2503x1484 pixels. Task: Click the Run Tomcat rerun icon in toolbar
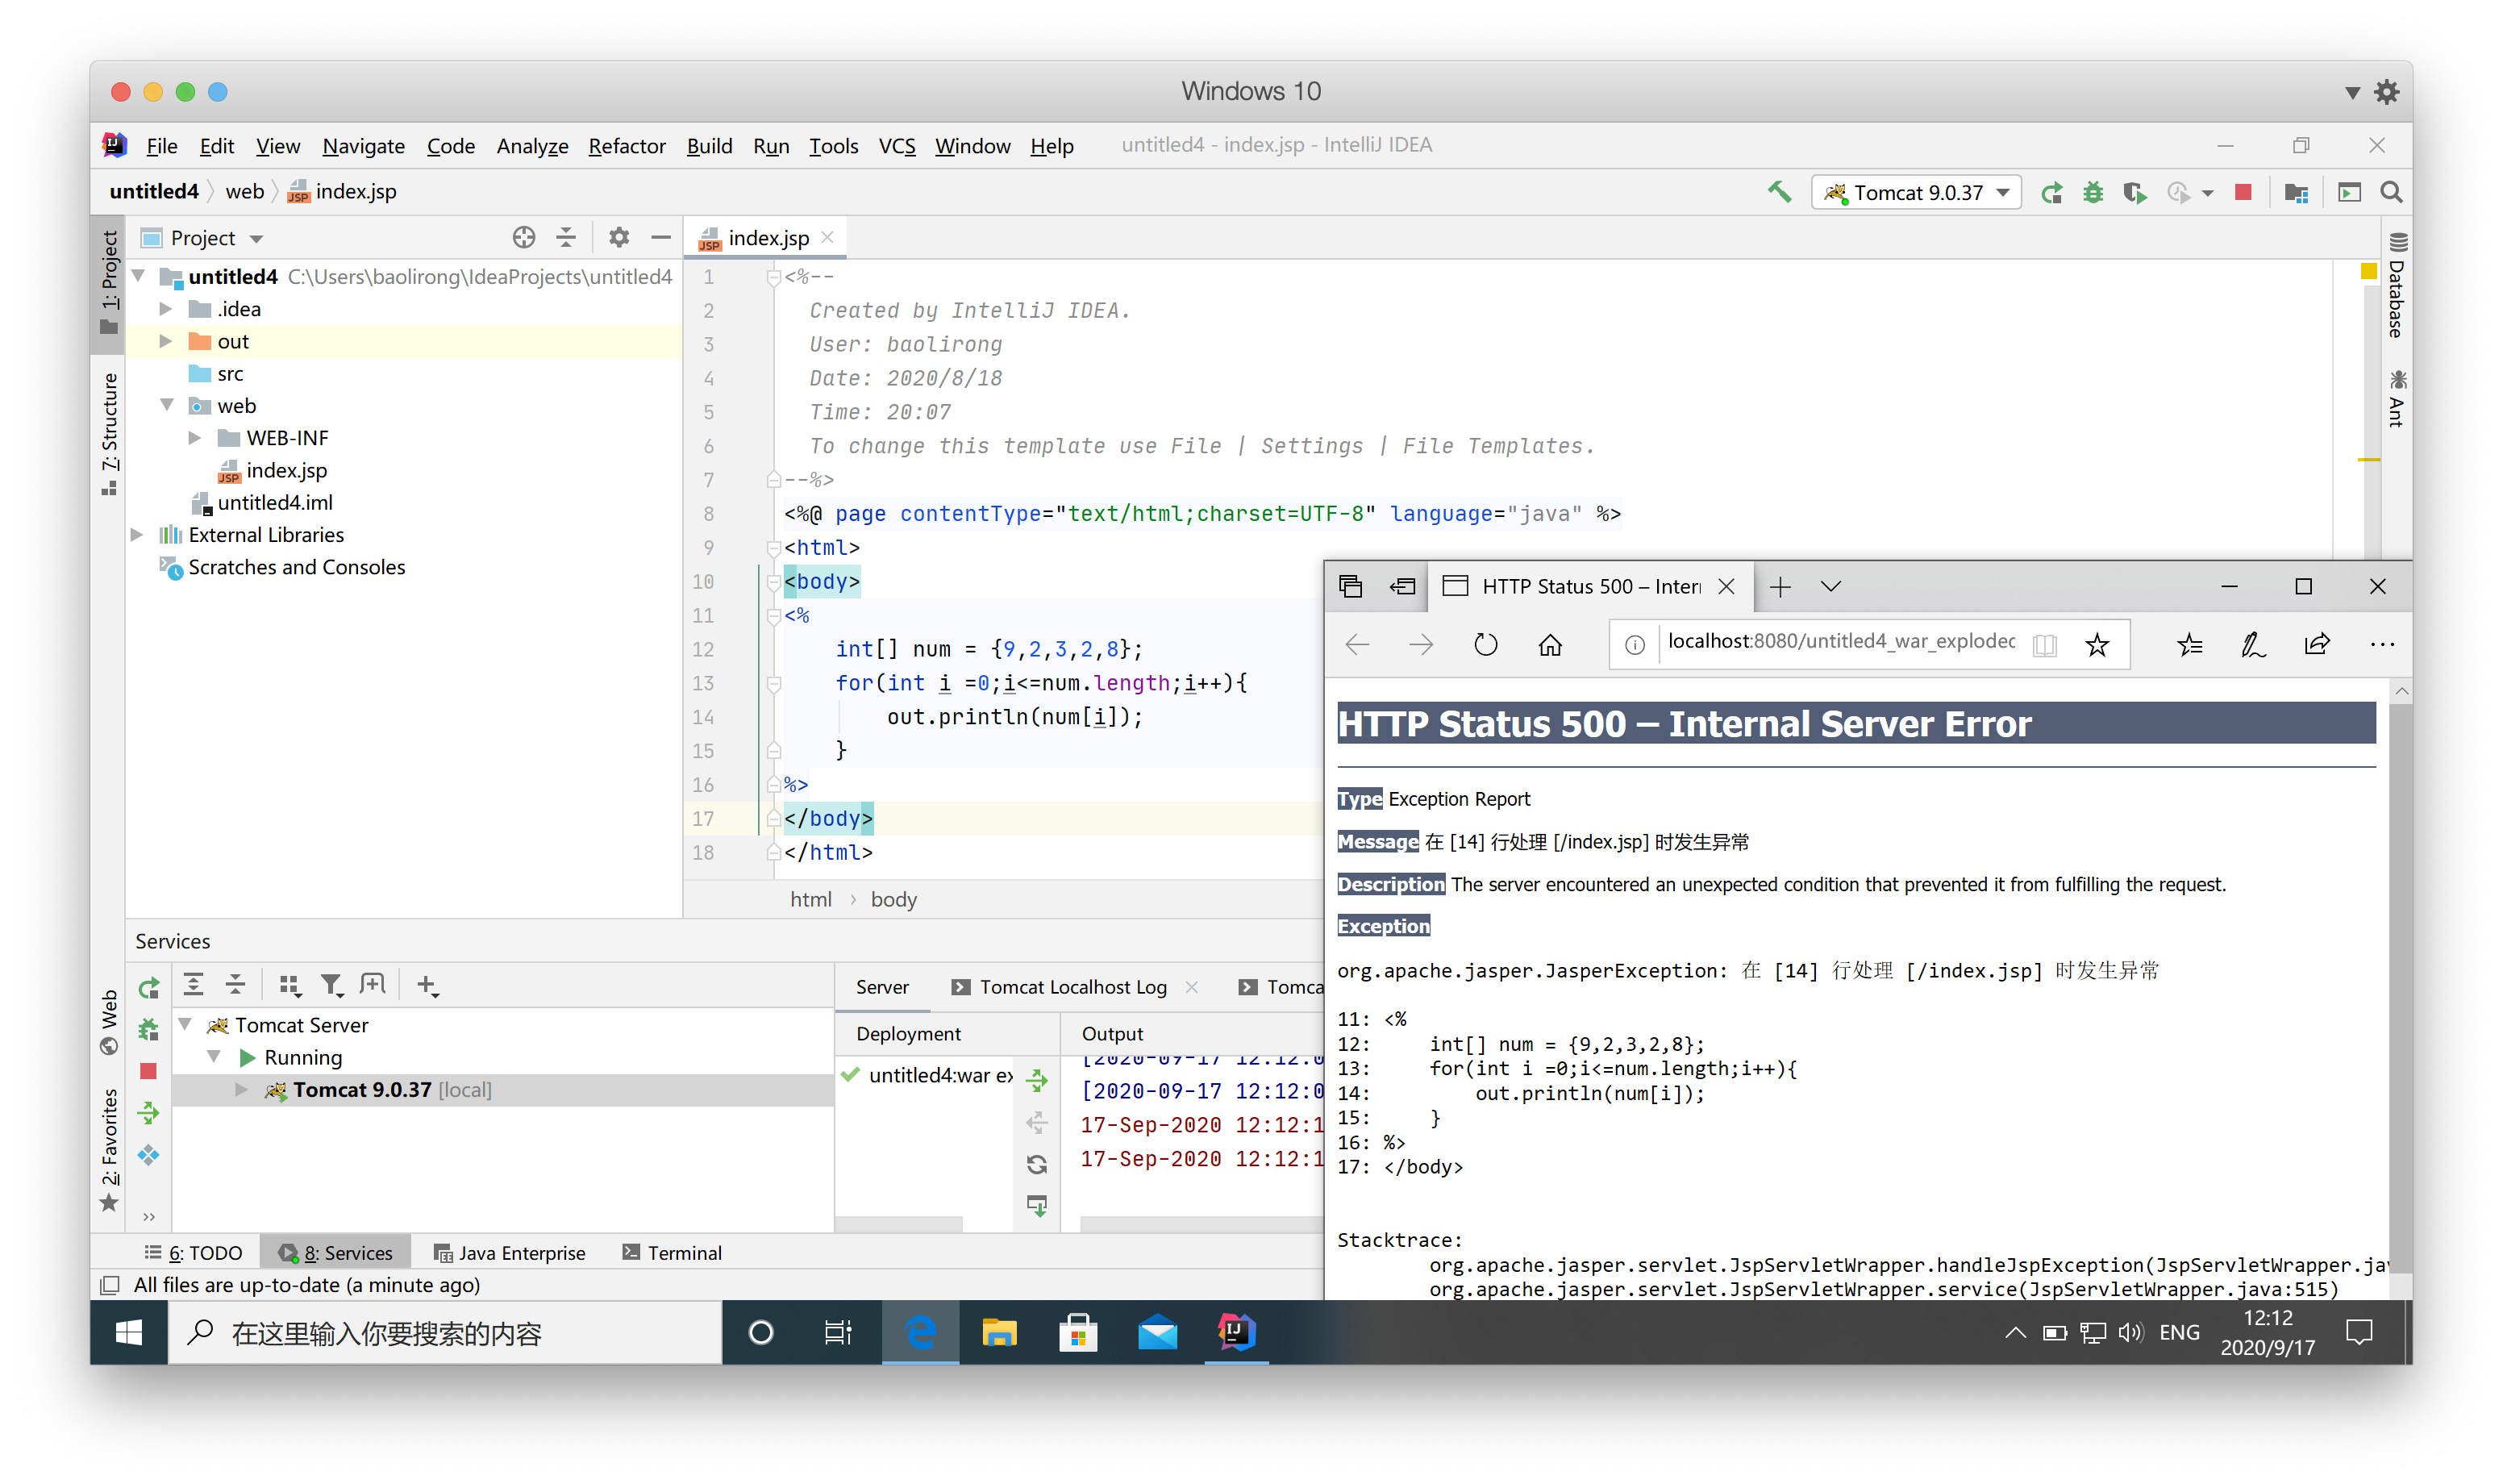(x=2051, y=192)
